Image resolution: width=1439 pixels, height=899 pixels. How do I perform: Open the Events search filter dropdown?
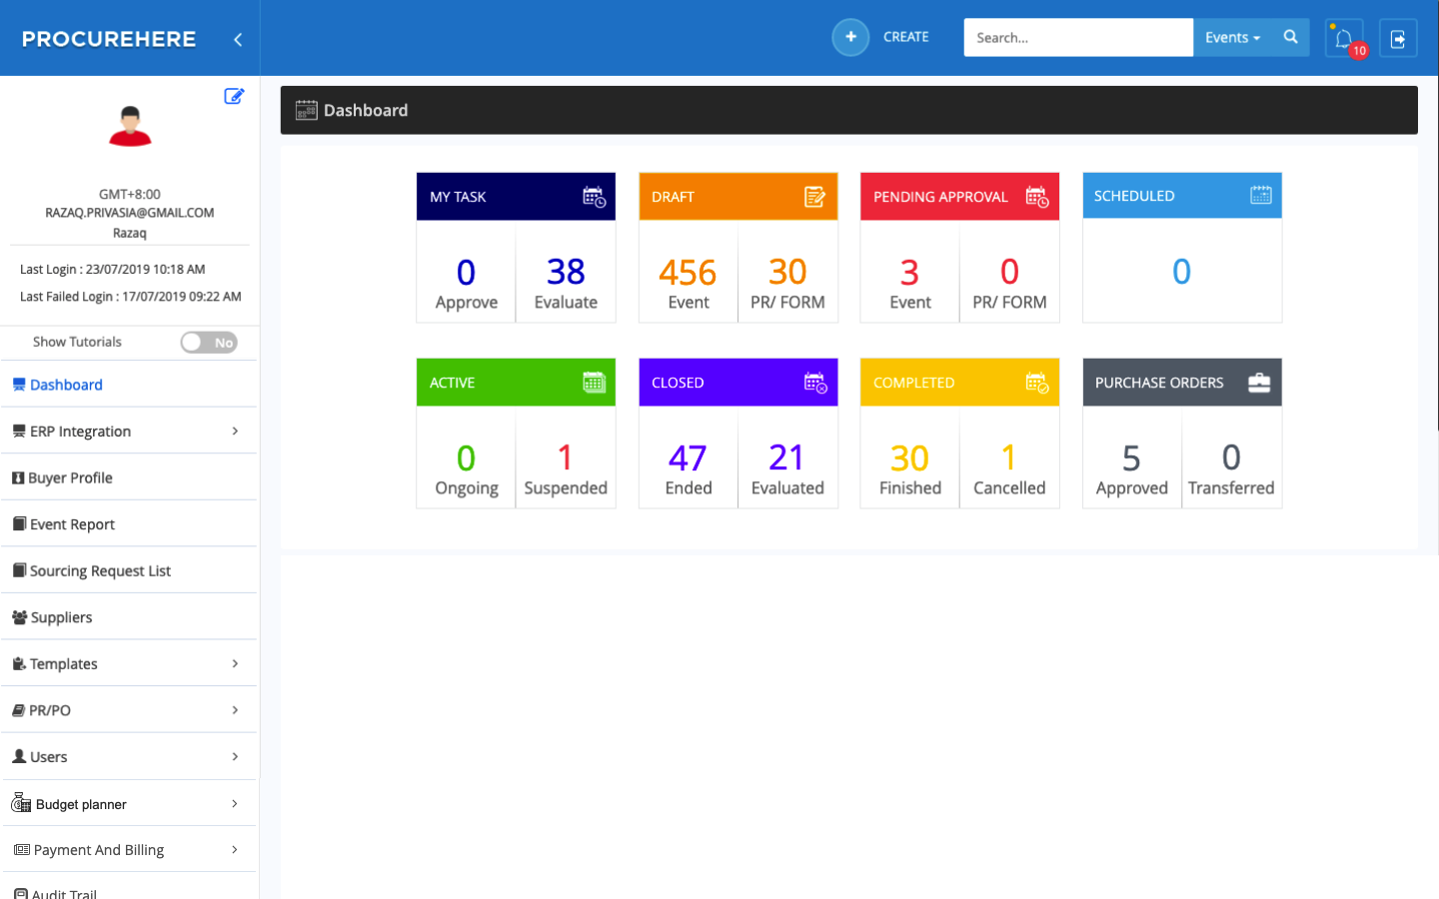pos(1232,38)
